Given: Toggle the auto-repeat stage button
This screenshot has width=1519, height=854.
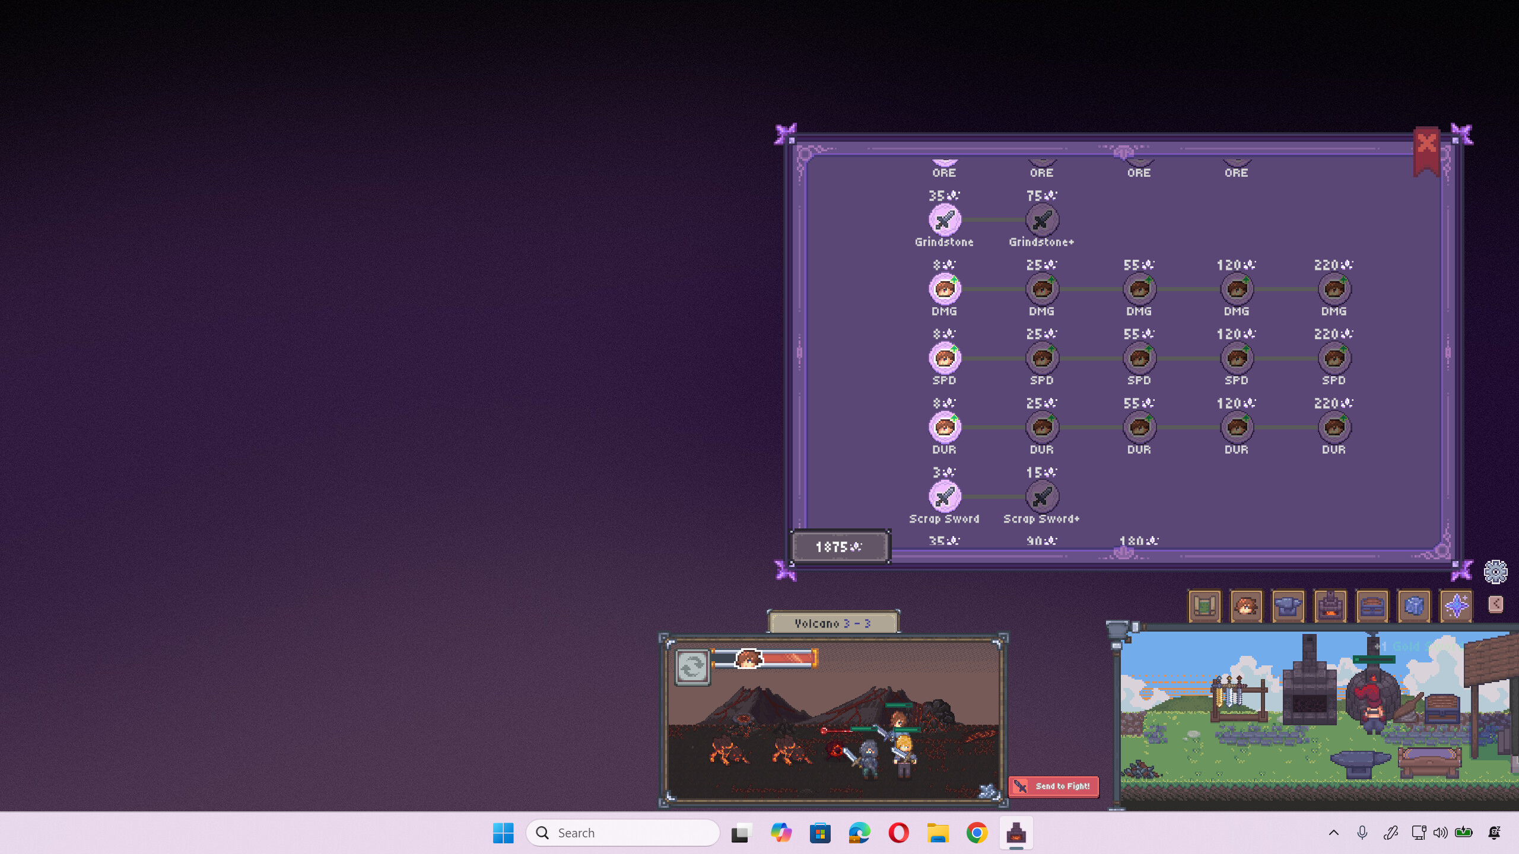Looking at the screenshot, I should click(692, 668).
